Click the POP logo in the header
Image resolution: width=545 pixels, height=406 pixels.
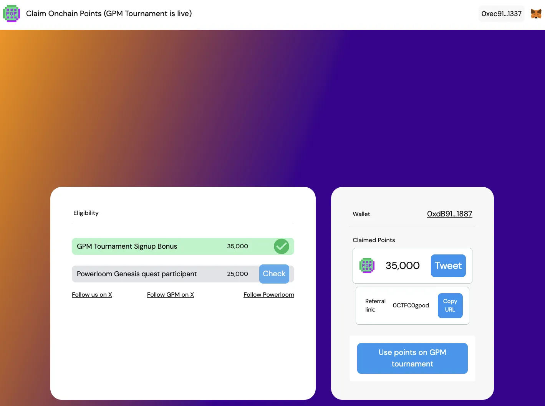pyautogui.click(x=12, y=14)
